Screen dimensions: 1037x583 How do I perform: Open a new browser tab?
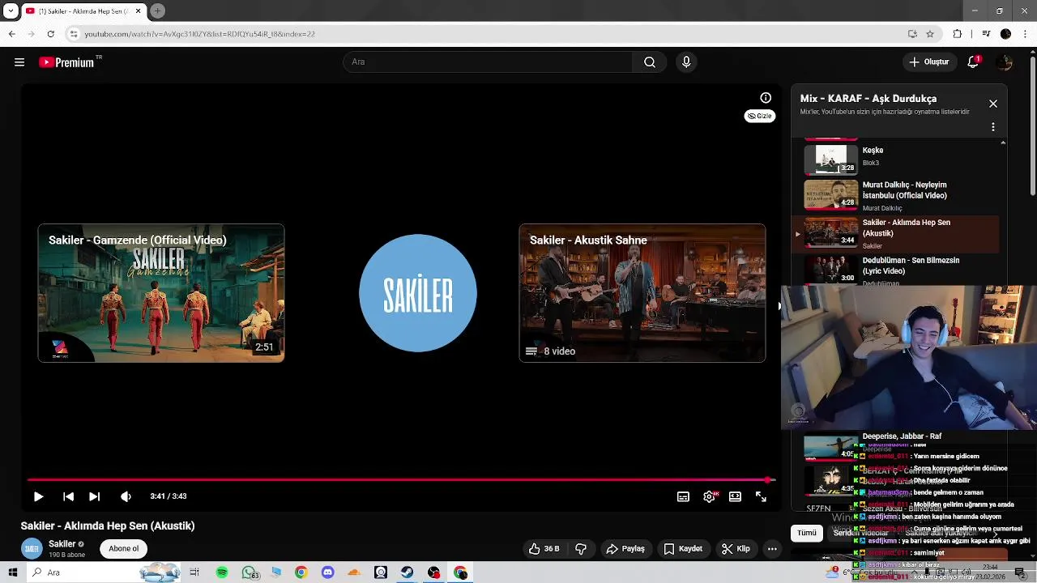(x=158, y=11)
